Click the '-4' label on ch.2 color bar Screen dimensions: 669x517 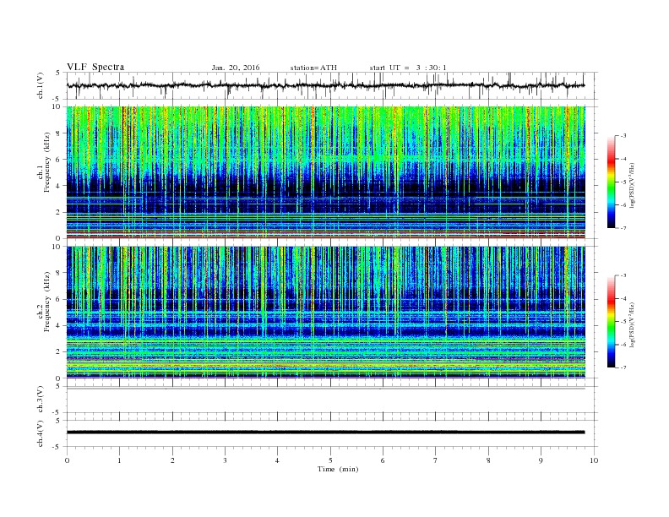coord(623,299)
